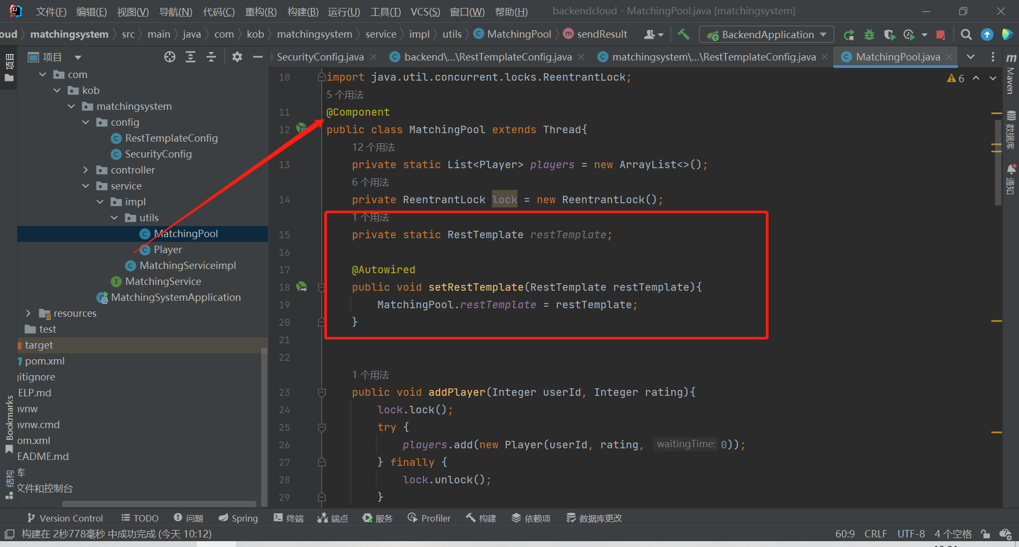This screenshot has height=547, width=1019.
Task: Rerun BackendApplication with the rerun icon
Action: coord(849,35)
